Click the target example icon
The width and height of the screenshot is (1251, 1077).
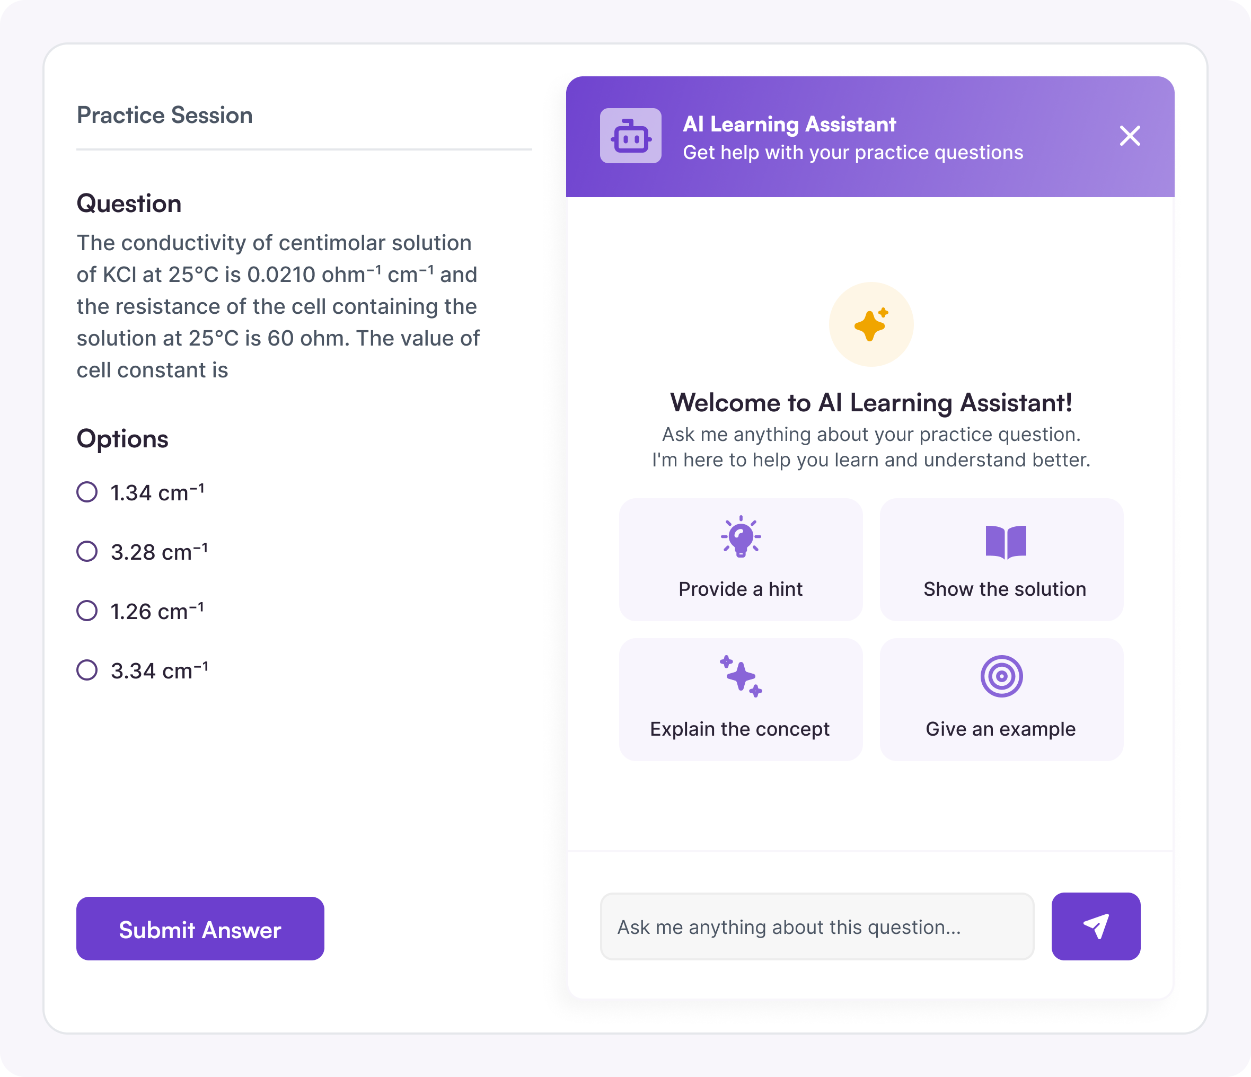tap(1002, 676)
